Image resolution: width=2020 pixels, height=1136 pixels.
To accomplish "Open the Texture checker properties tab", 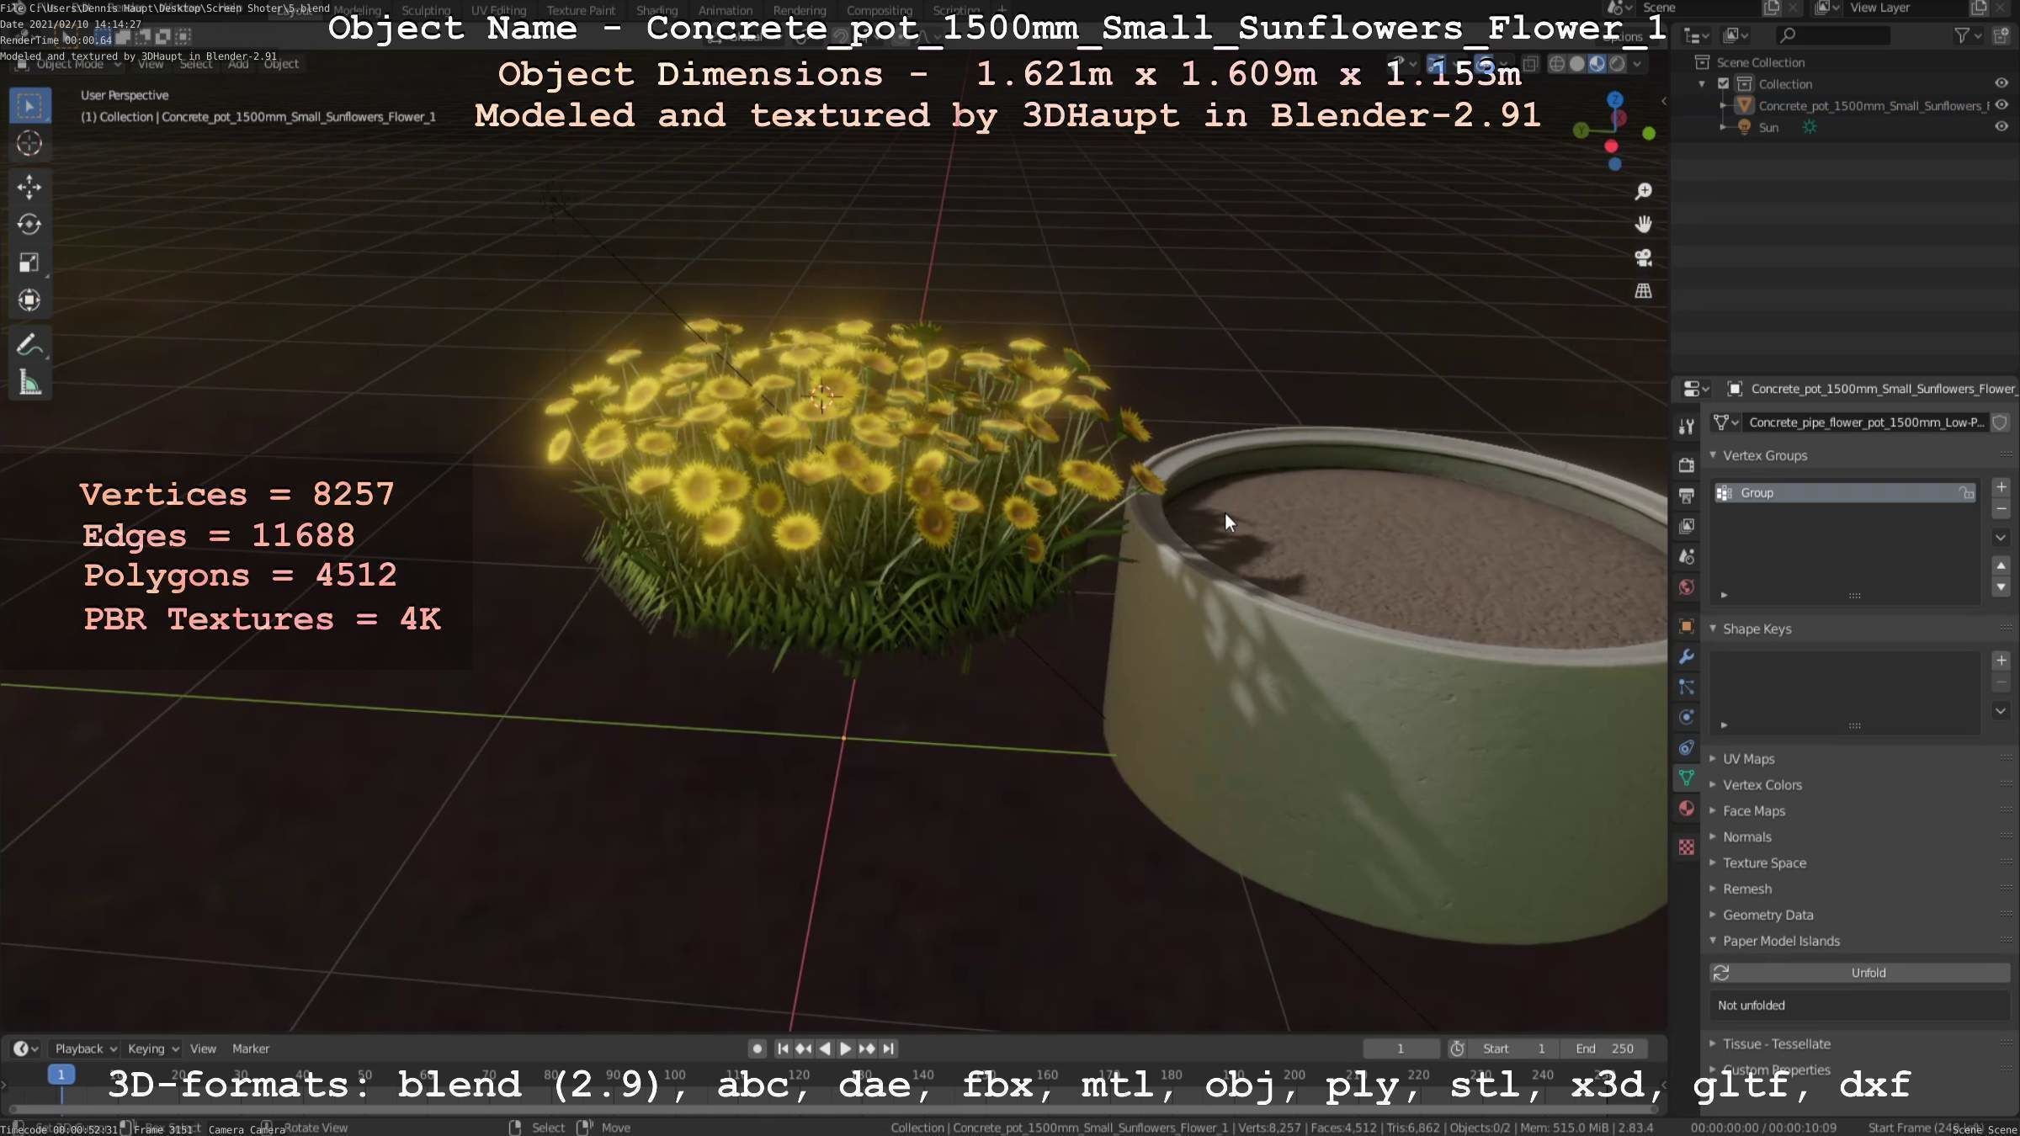I will click(x=1686, y=847).
